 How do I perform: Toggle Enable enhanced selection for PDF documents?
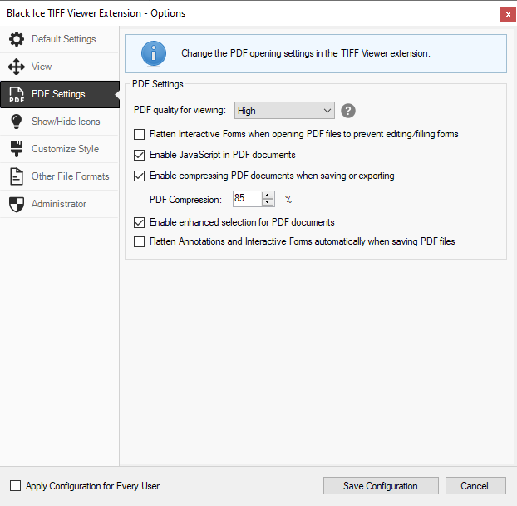tap(139, 222)
